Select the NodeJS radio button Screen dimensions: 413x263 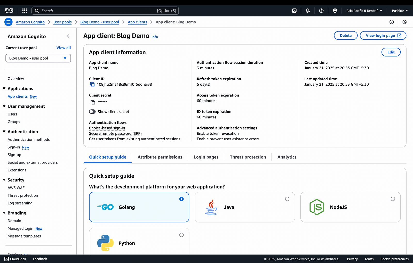pos(393,199)
